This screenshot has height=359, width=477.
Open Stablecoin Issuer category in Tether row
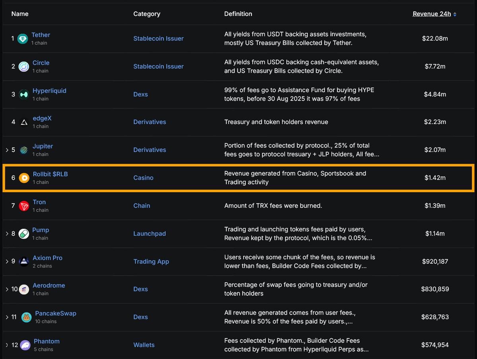(x=159, y=39)
